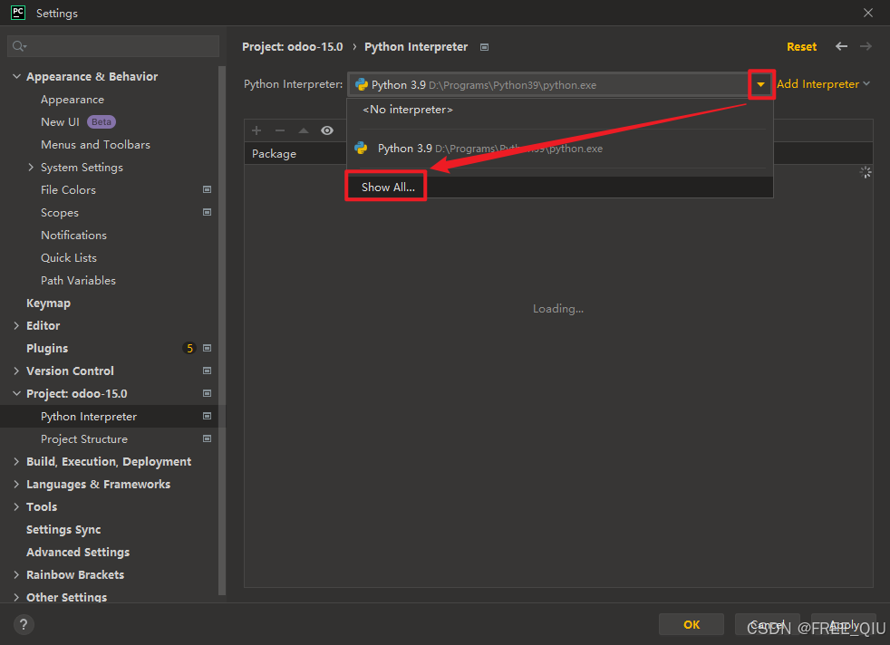This screenshot has width=890, height=645.
Task: Collapse Project: odoo-15.0 section
Action: [x=16, y=393]
